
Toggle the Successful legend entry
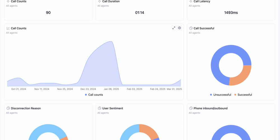click(243, 95)
